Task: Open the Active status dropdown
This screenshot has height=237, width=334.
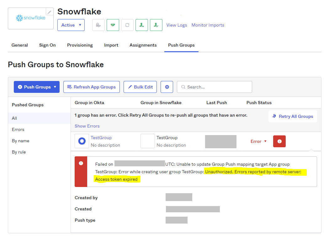Action: [71, 25]
